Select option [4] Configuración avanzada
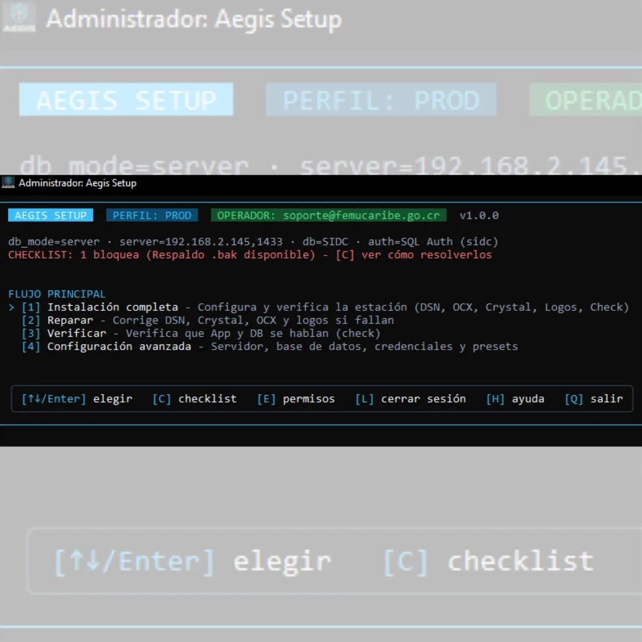Viewport: 642px width, 642px height. click(270, 347)
